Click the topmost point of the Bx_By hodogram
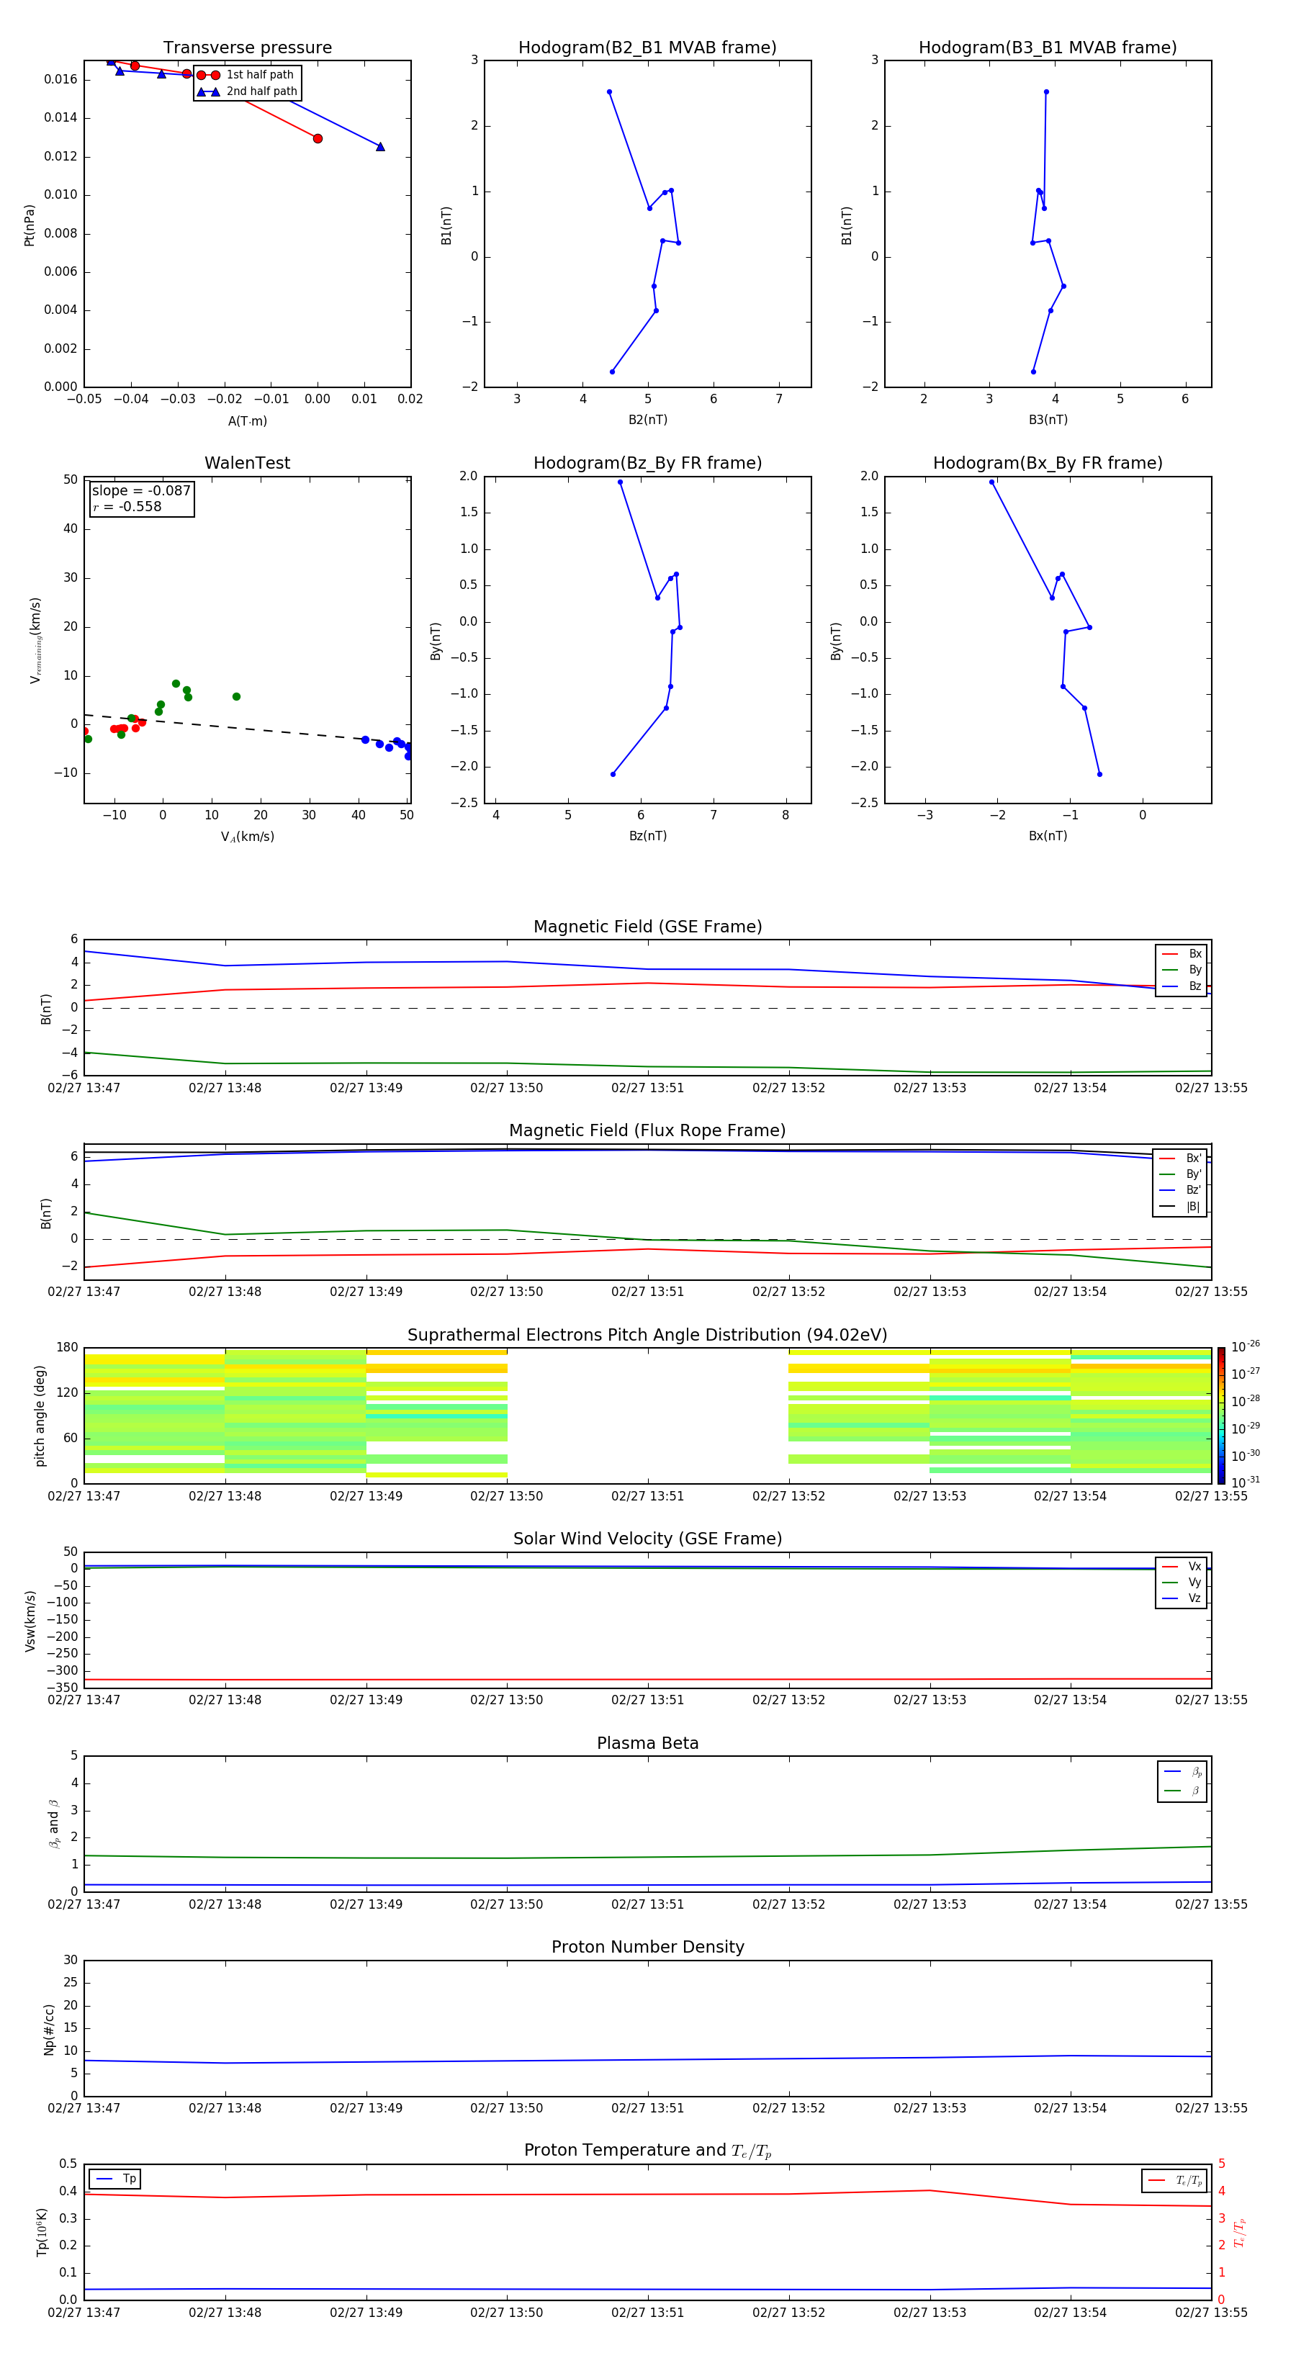The image size is (1296, 2376). point(991,482)
